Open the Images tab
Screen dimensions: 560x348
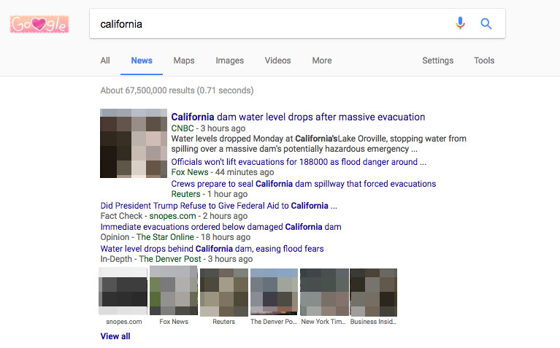pos(229,61)
